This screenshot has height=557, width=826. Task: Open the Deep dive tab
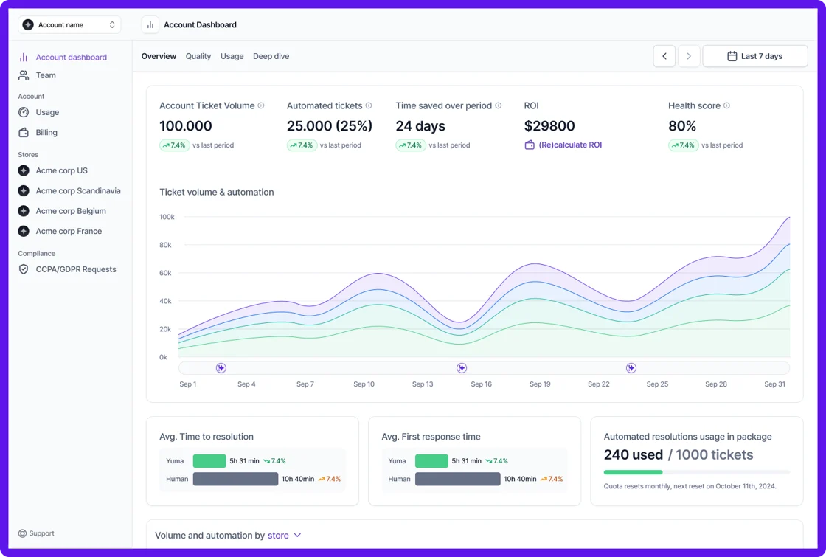tap(270, 56)
